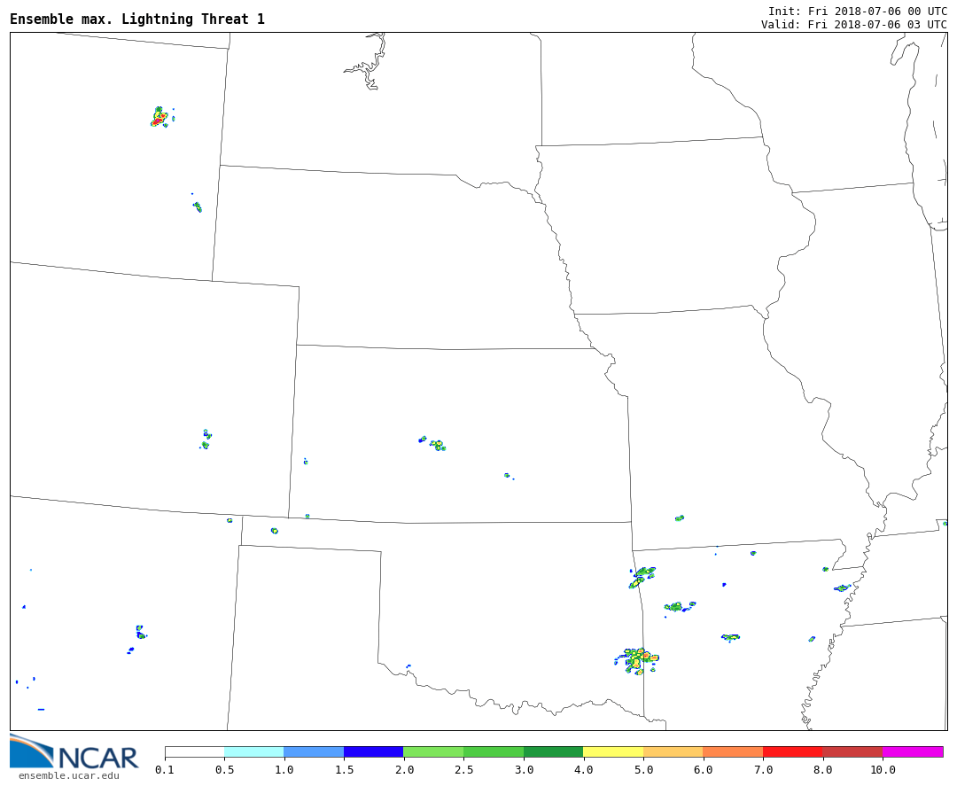Screen dimensions: 957x786
Task: Click the 0.1 label on the color scale
Action: click(x=165, y=770)
